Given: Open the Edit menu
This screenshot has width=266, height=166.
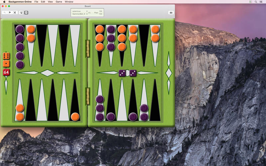Looking at the screenshot, I should [x=43, y=2].
